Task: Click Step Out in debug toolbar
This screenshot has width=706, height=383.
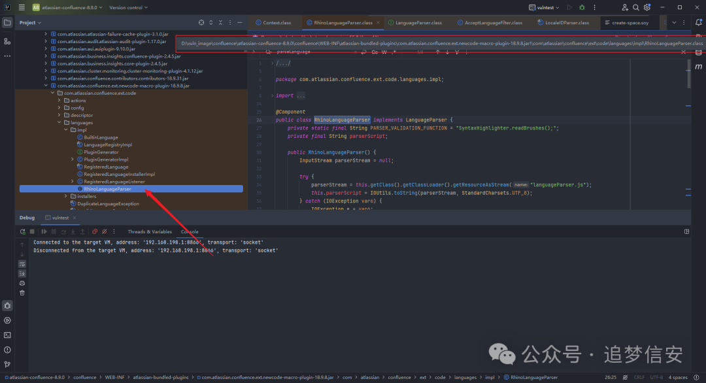Action: pyautogui.click(x=82, y=232)
